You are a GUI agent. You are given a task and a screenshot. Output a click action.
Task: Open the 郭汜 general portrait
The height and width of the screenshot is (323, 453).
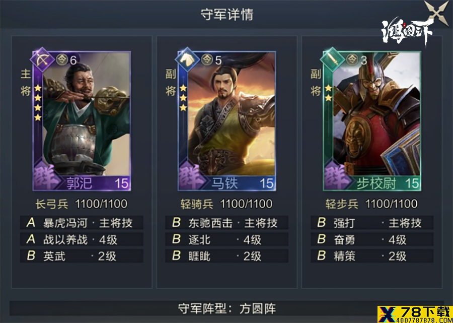click(82, 121)
